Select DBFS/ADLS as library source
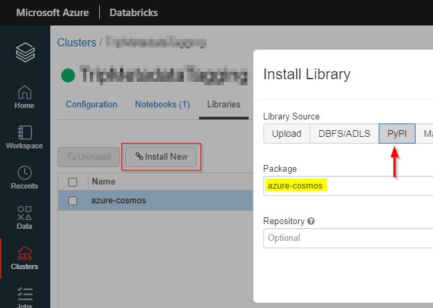 pyautogui.click(x=344, y=134)
